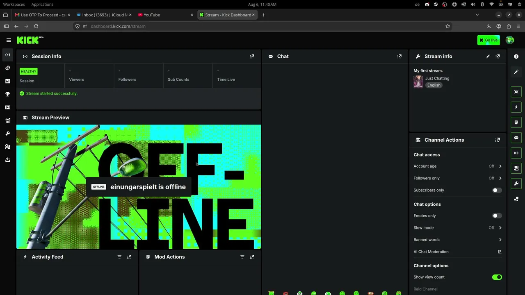Go back to the previous page
The width and height of the screenshot is (525, 295).
point(16,26)
